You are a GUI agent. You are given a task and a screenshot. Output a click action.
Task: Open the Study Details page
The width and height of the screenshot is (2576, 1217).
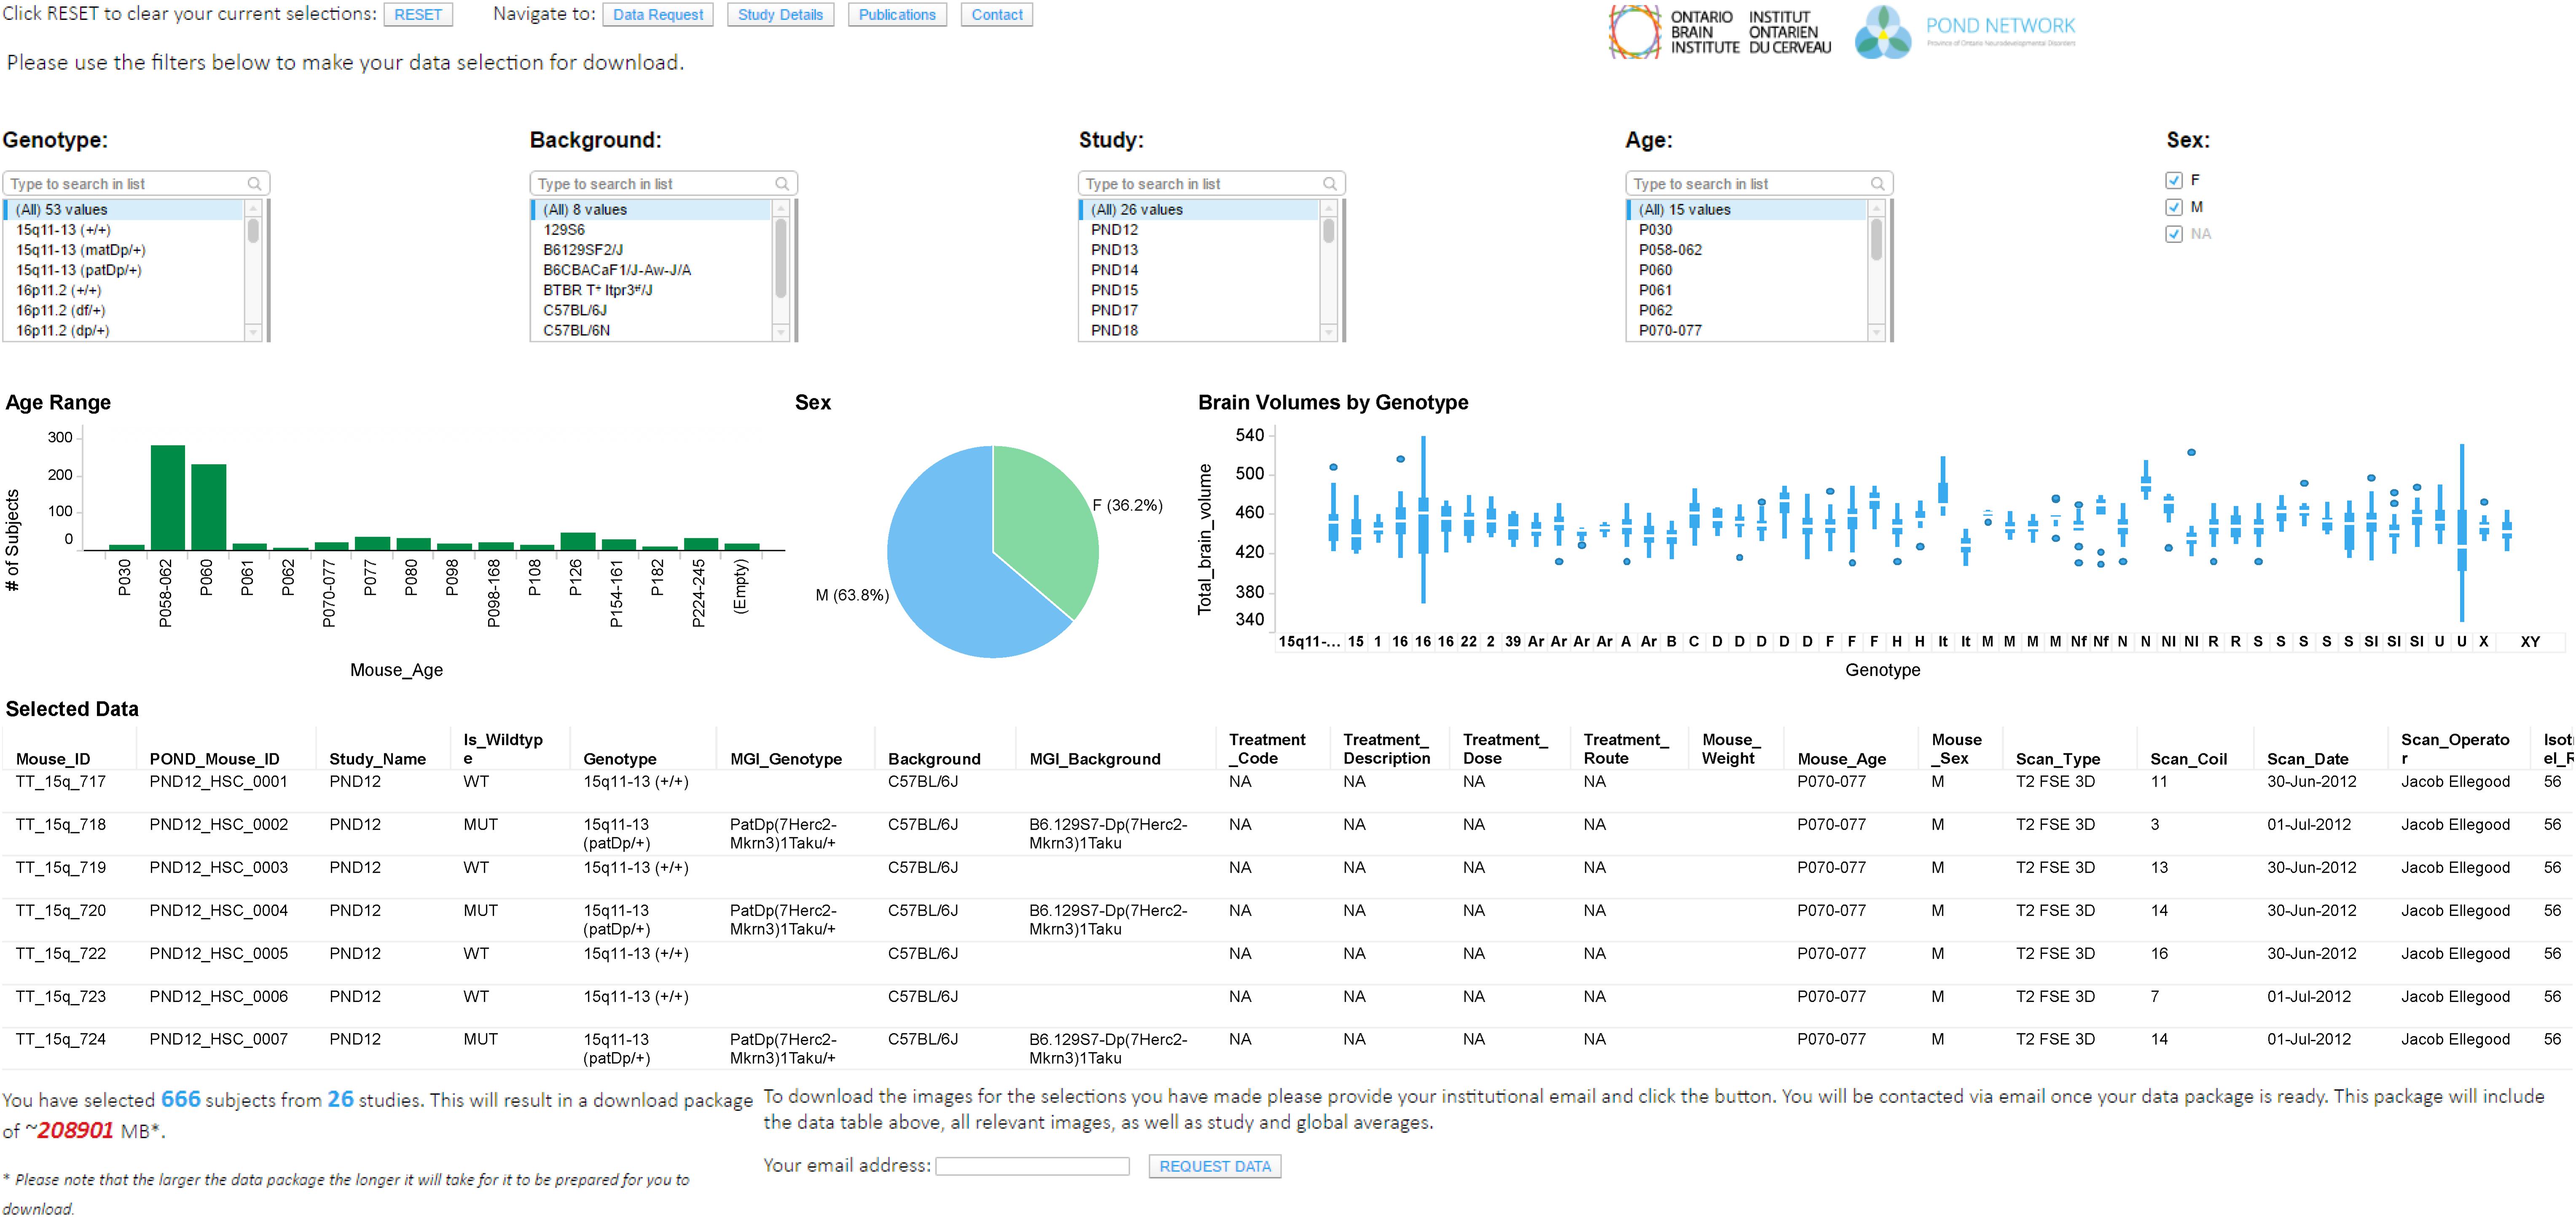tap(780, 15)
